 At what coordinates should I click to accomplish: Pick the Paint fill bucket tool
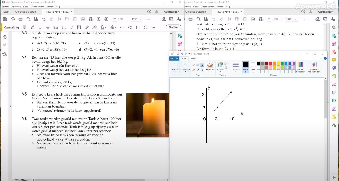coord(198,65)
